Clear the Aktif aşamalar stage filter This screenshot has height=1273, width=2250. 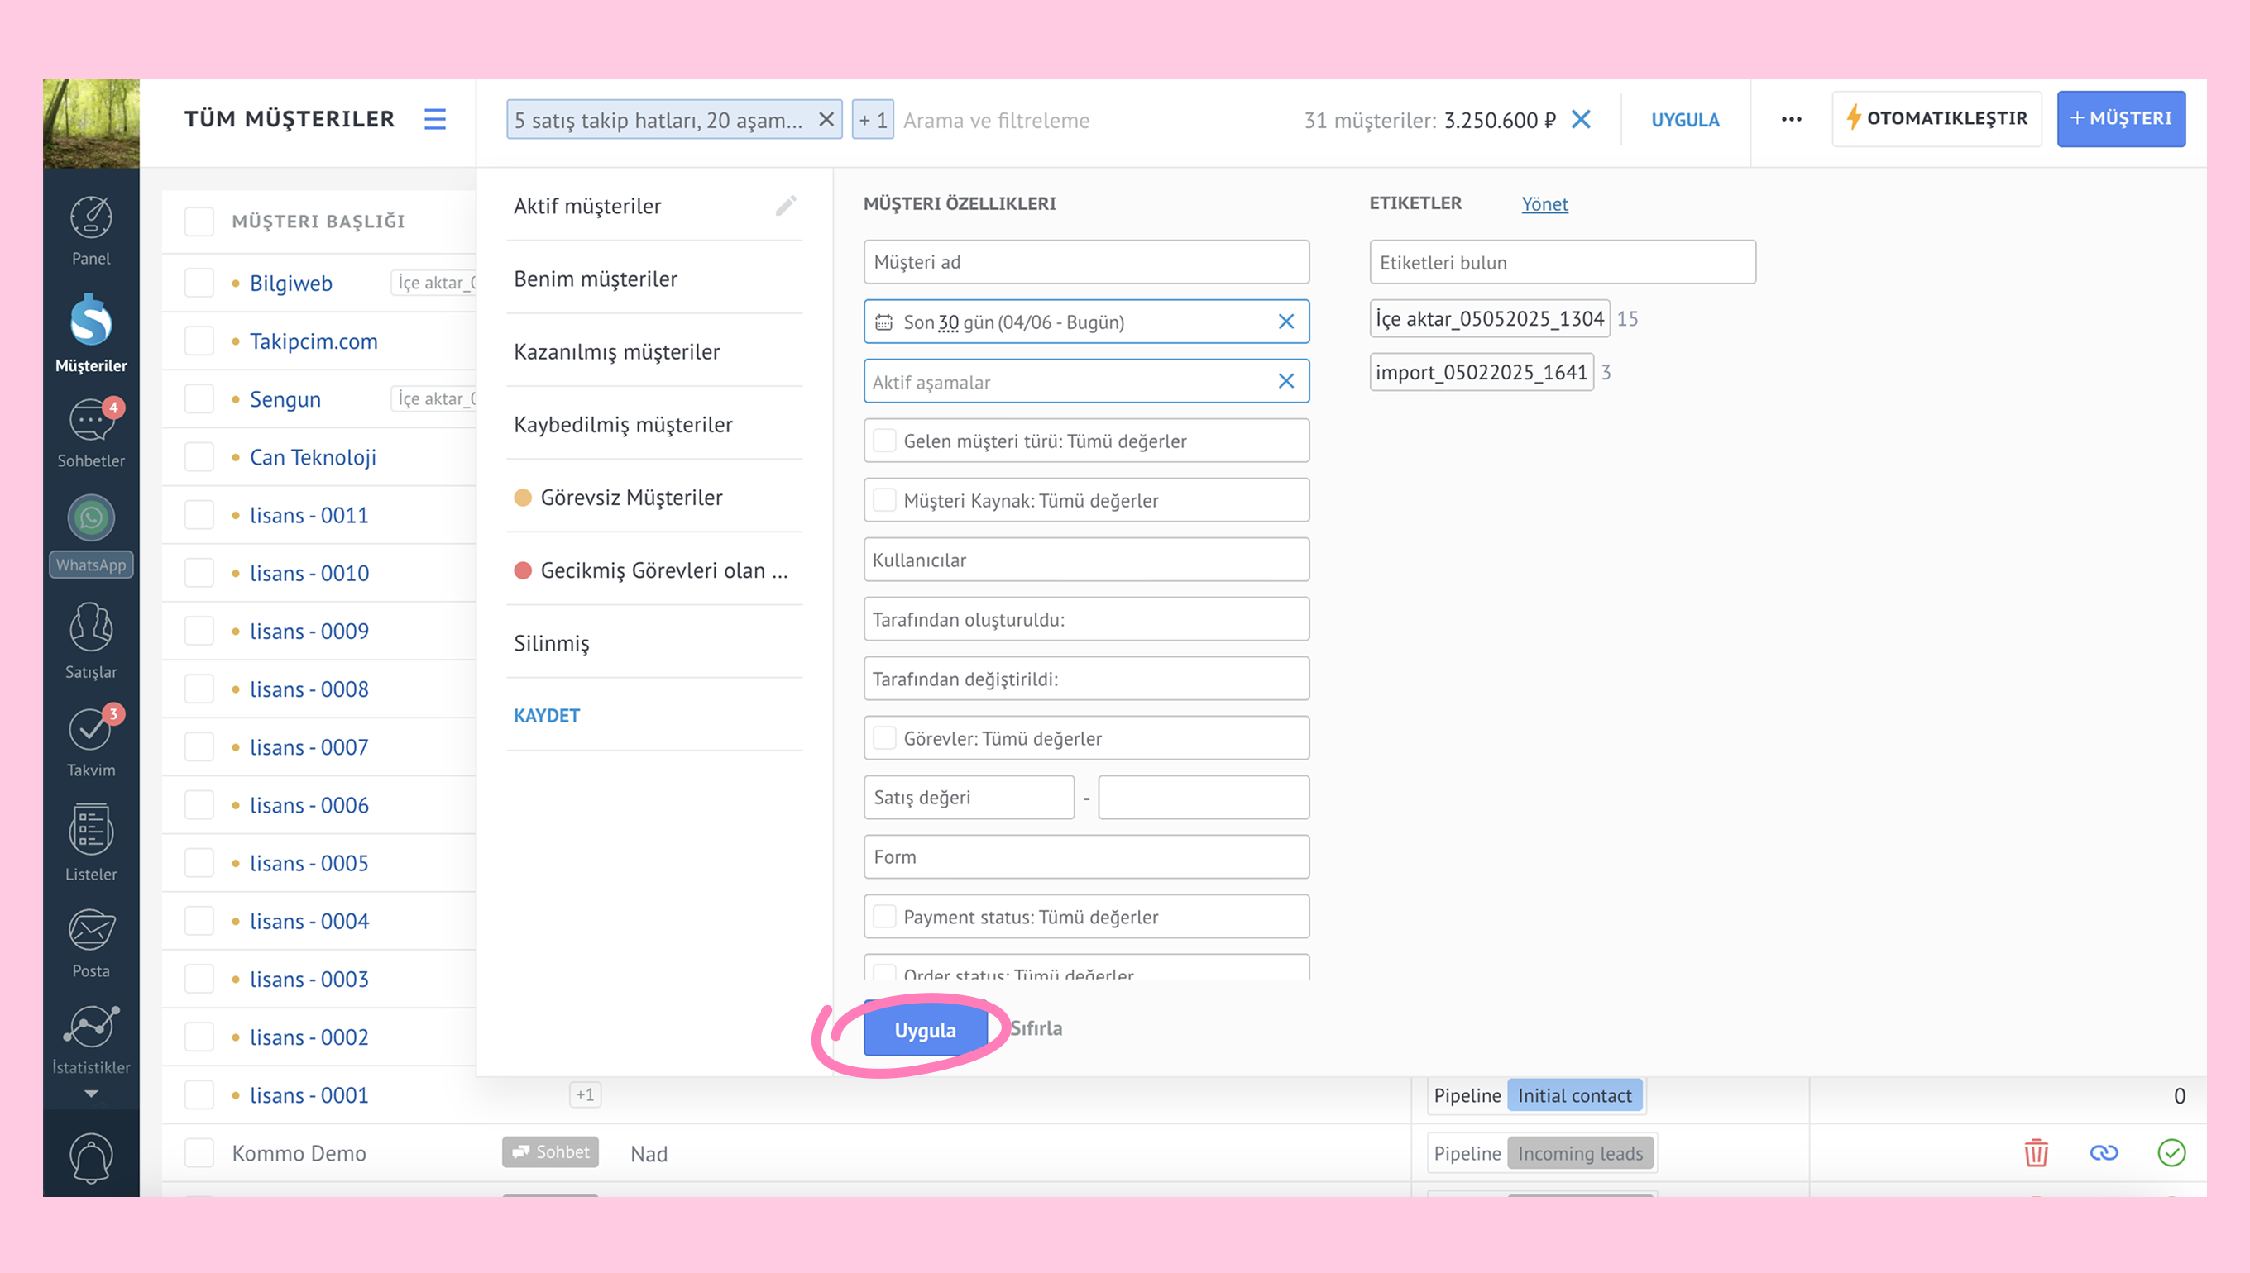1285,381
